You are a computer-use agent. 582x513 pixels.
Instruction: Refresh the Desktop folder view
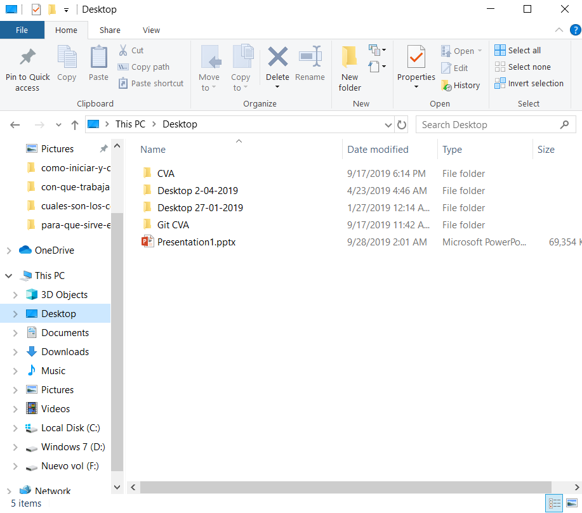tap(402, 125)
